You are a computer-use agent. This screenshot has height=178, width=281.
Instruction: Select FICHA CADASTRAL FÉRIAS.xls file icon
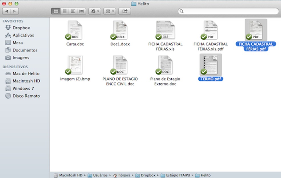coord(165,30)
